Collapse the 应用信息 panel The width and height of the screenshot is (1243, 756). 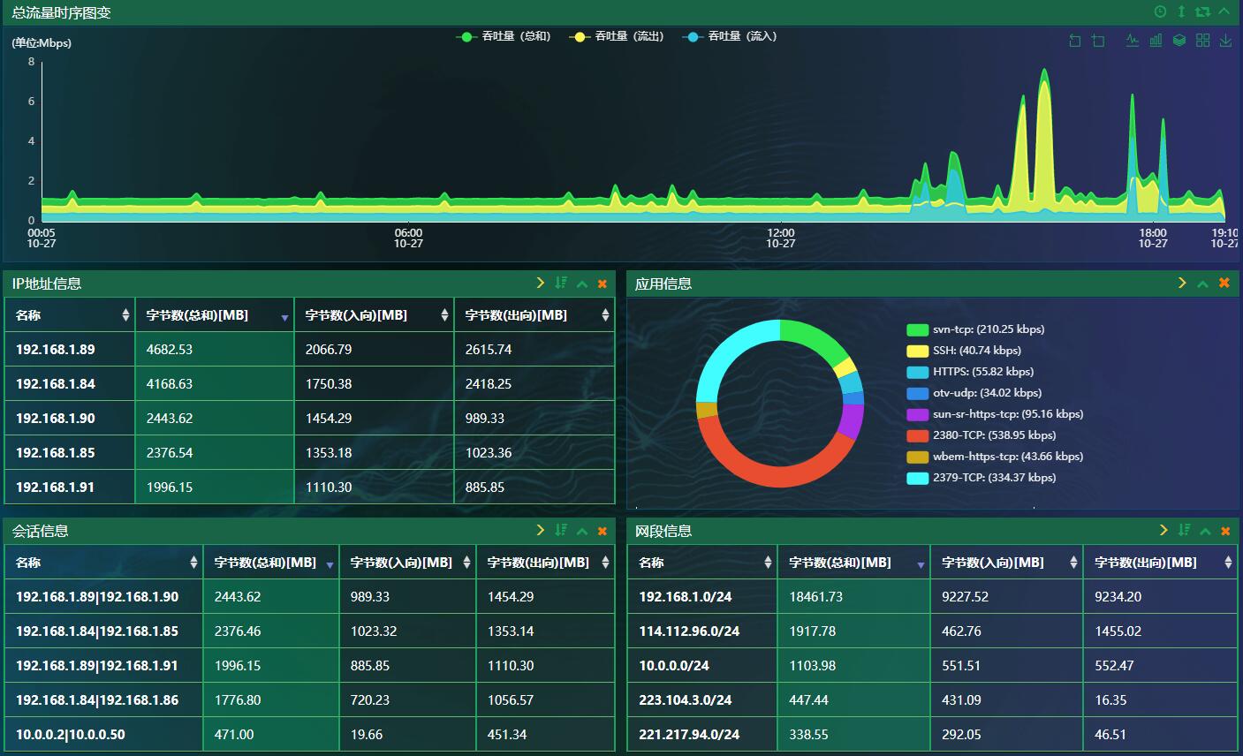pos(1202,283)
